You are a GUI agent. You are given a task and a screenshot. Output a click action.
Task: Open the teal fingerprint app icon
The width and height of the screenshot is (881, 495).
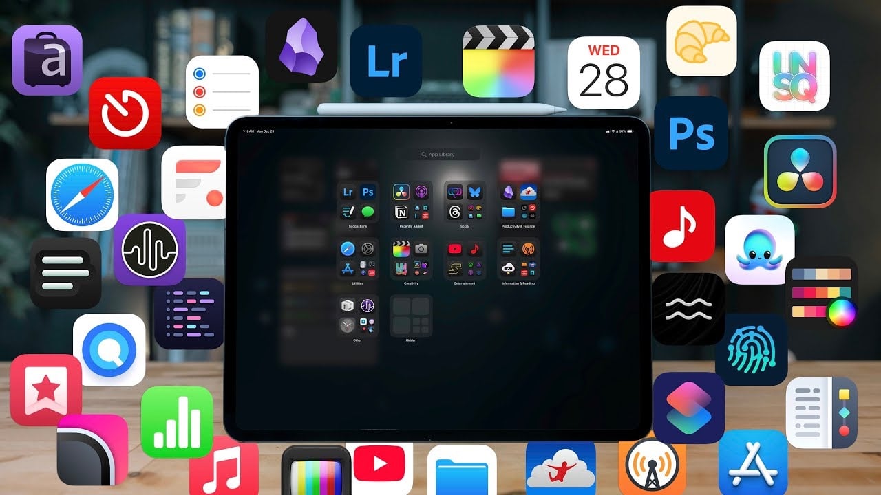(751, 350)
